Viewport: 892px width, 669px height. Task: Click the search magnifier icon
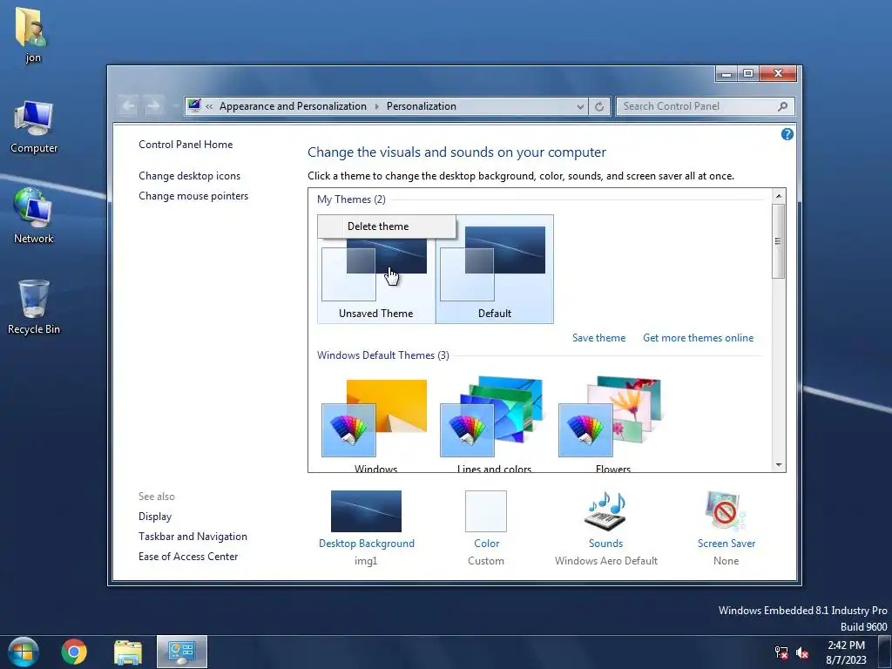click(783, 106)
